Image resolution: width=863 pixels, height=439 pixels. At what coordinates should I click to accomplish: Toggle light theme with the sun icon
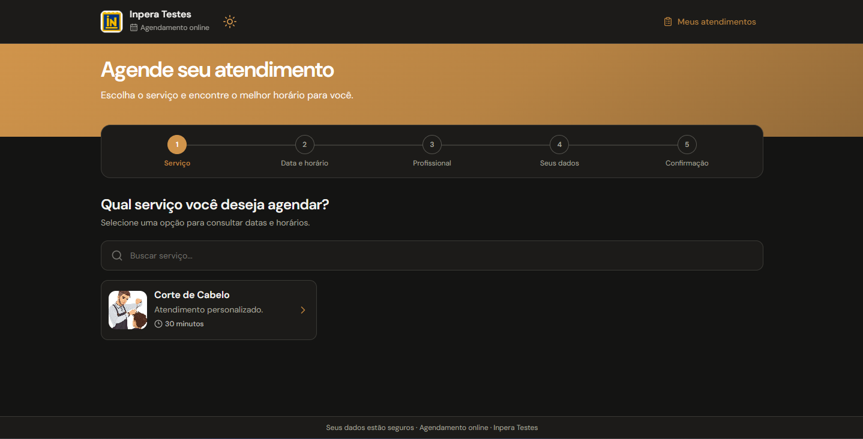(230, 22)
